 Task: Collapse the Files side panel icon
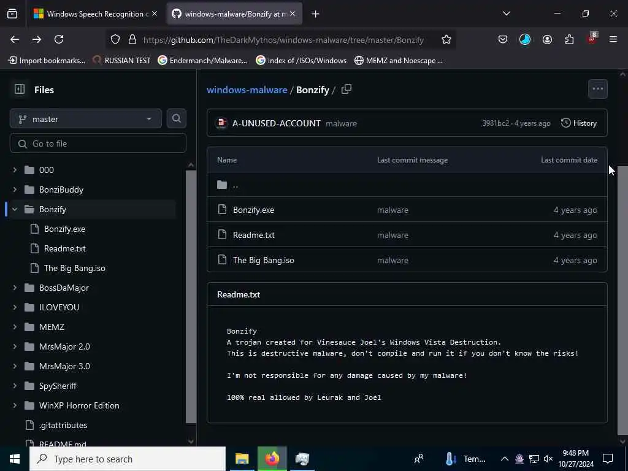tap(19, 89)
